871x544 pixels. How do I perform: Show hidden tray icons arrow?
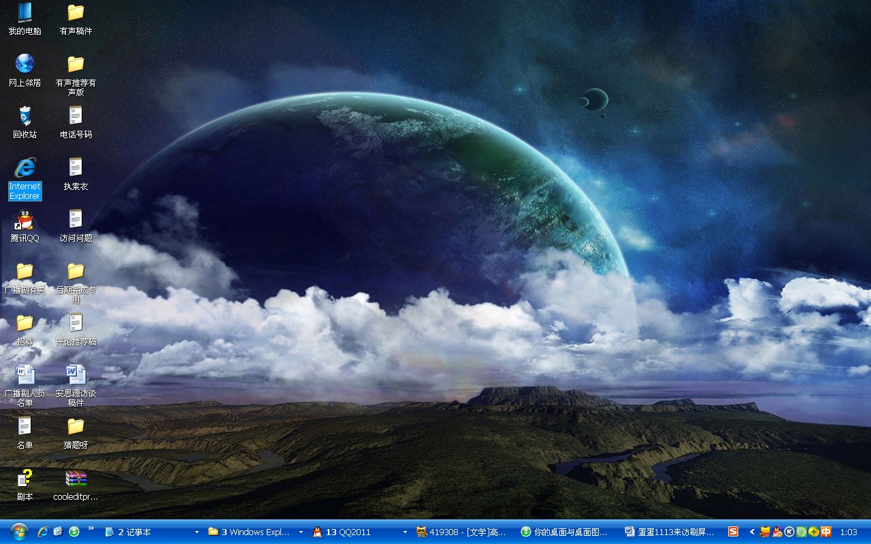click(x=752, y=532)
